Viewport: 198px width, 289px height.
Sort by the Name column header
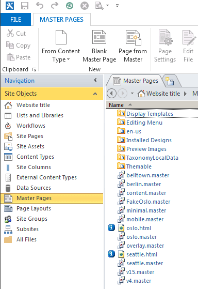[152, 105]
